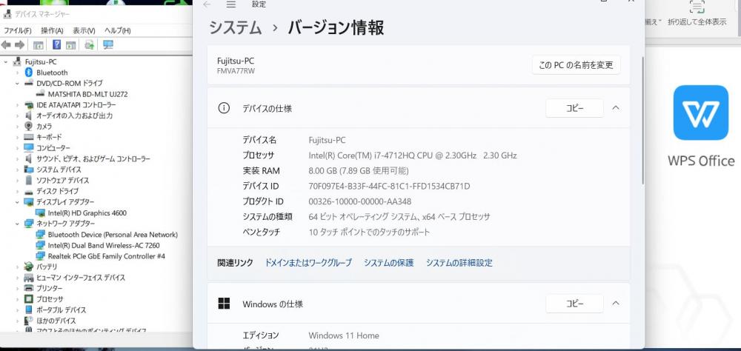Select the Bluetooth icon in the device tree
This screenshot has width=741, height=351.
tap(28, 73)
